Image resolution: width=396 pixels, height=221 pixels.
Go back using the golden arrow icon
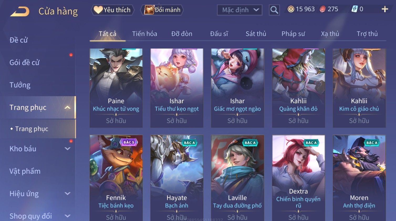20,11
